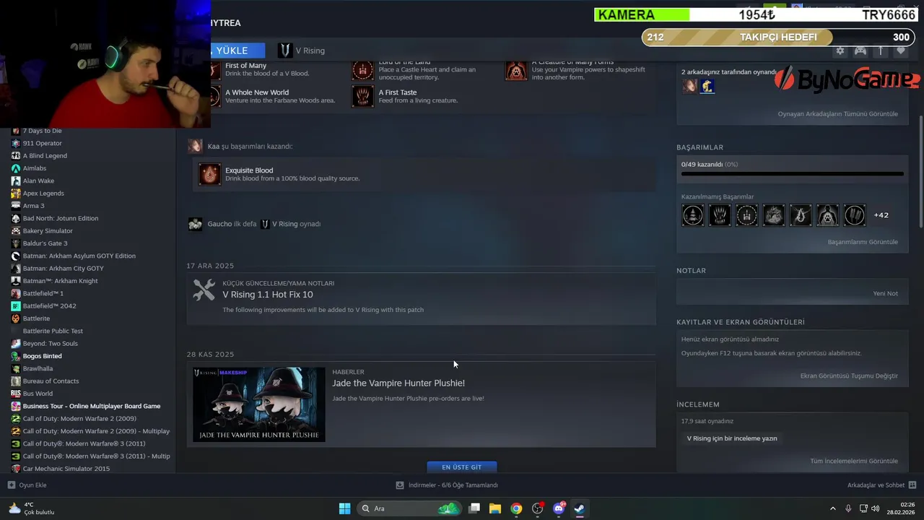Screen dimensions: 924x520
Task: Click 'Ekran Görüntüsü Tuşunu Değiştir'
Action: 849,376
